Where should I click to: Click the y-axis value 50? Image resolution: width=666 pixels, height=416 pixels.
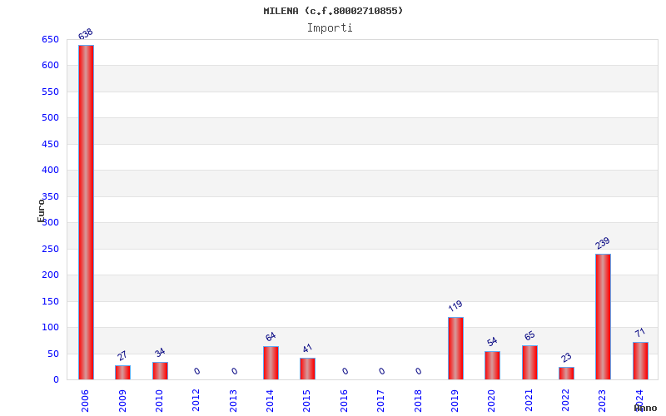[x=53, y=354]
